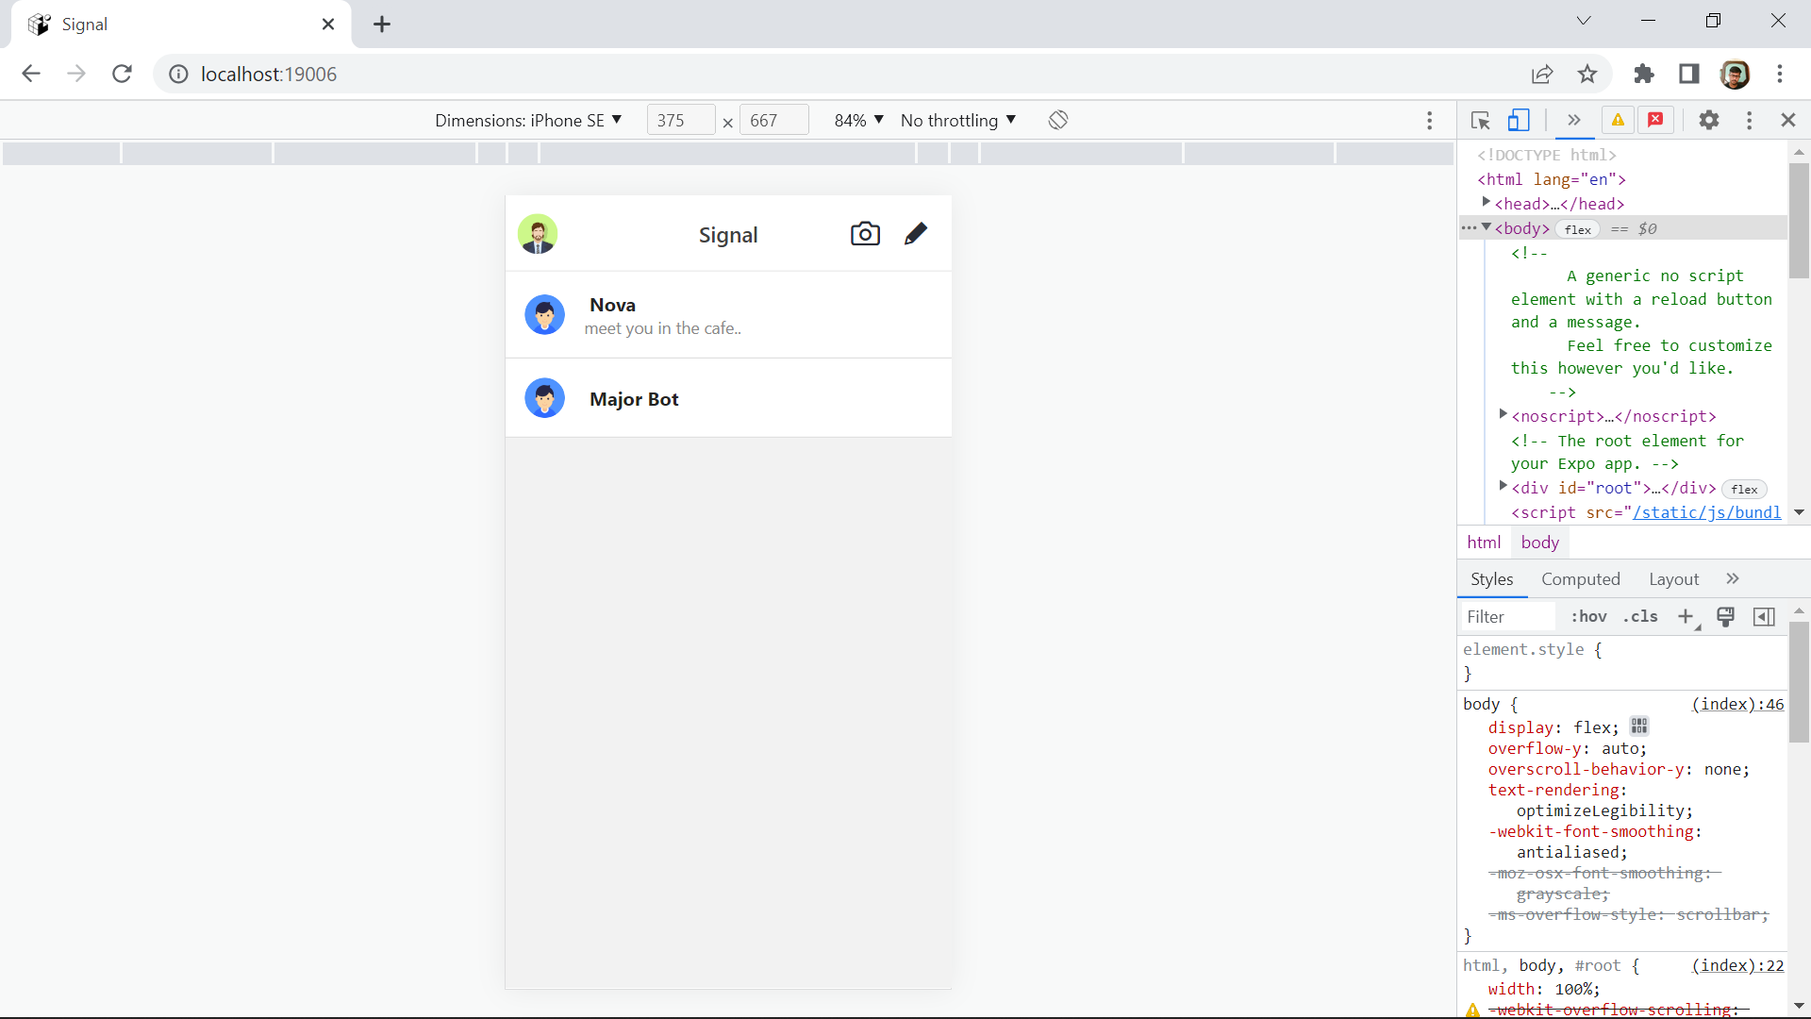Screen dimensions: 1811x1019
Task: Switch to the Computed tab
Action: (x=1580, y=579)
